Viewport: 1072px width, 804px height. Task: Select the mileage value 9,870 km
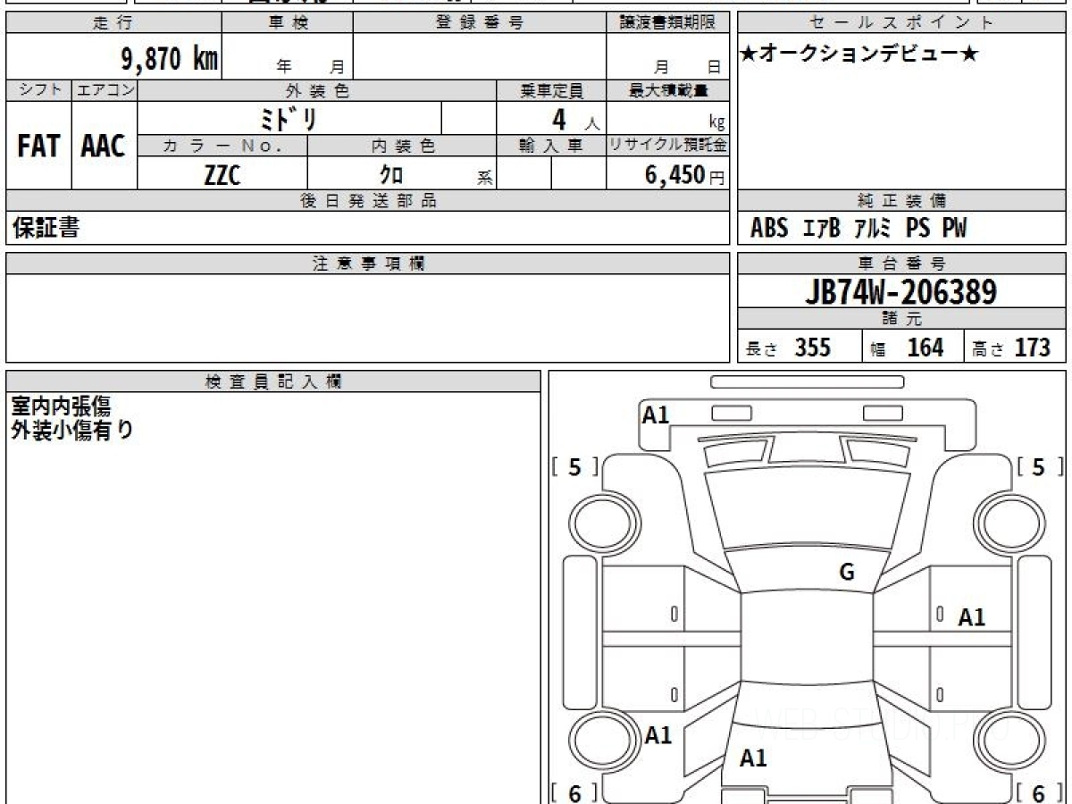[169, 59]
